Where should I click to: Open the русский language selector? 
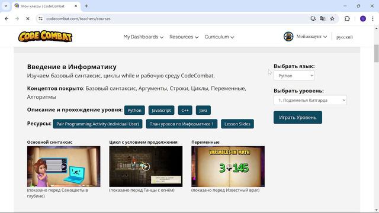click(x=345, y=37)
